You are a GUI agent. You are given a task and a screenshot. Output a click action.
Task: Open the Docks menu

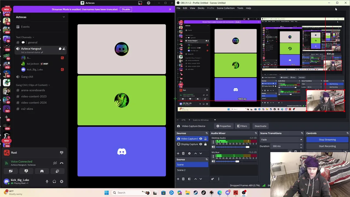pyautogui.click(x=201, y=8)
